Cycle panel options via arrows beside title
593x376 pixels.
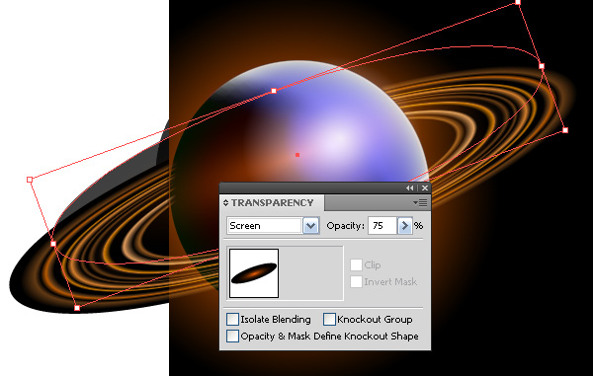225,202
